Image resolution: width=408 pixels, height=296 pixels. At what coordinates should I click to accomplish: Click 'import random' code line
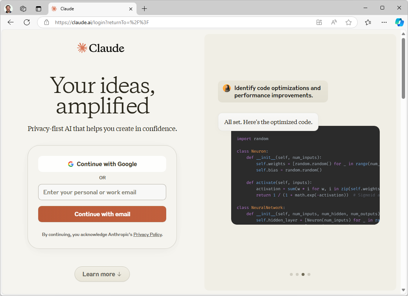[252, 139]
